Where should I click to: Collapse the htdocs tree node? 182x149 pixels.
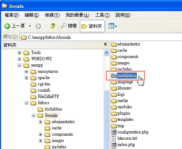(x=26, y=103)
